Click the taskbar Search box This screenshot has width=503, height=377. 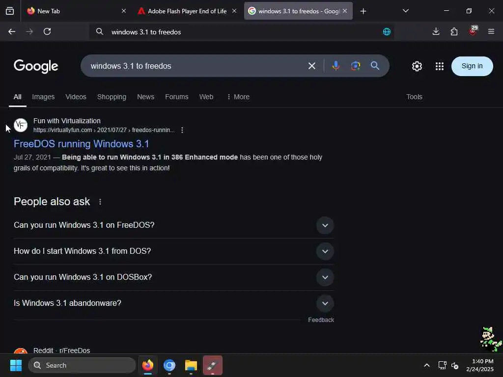(x=82, y=365)
